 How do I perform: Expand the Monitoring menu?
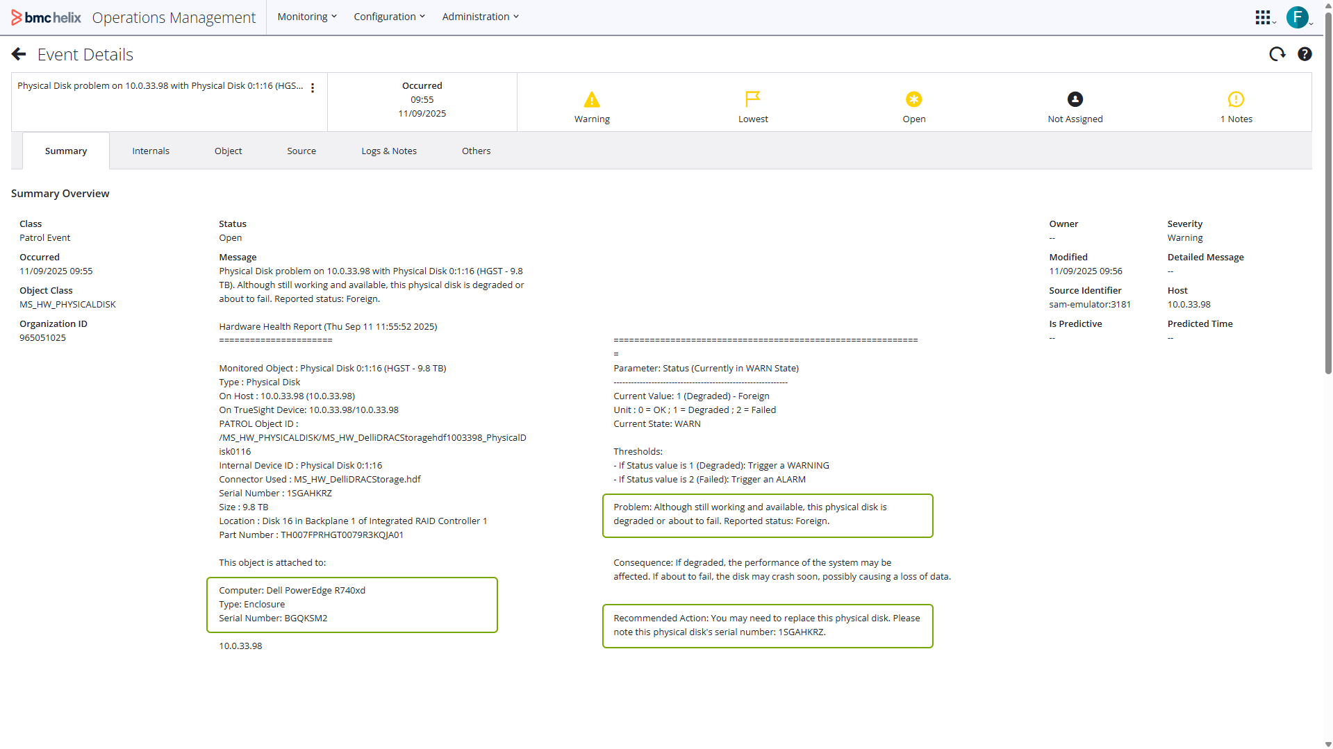point(306,17)
